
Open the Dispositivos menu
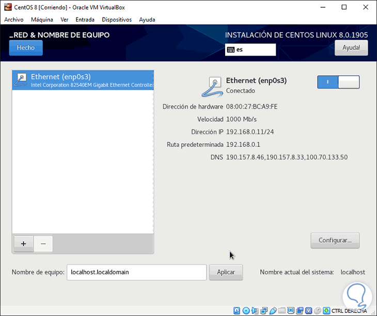pos(117,20)
